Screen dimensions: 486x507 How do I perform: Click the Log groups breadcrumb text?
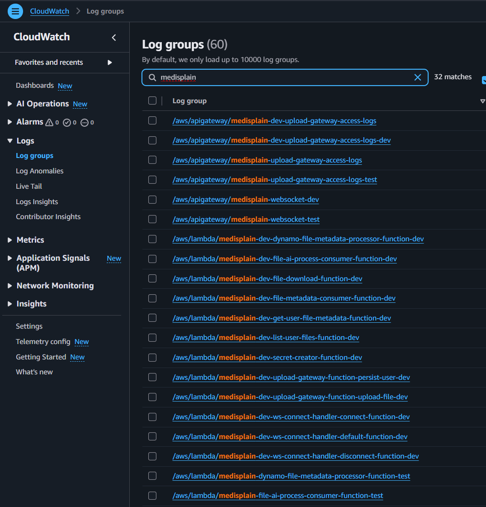(105, 11)
